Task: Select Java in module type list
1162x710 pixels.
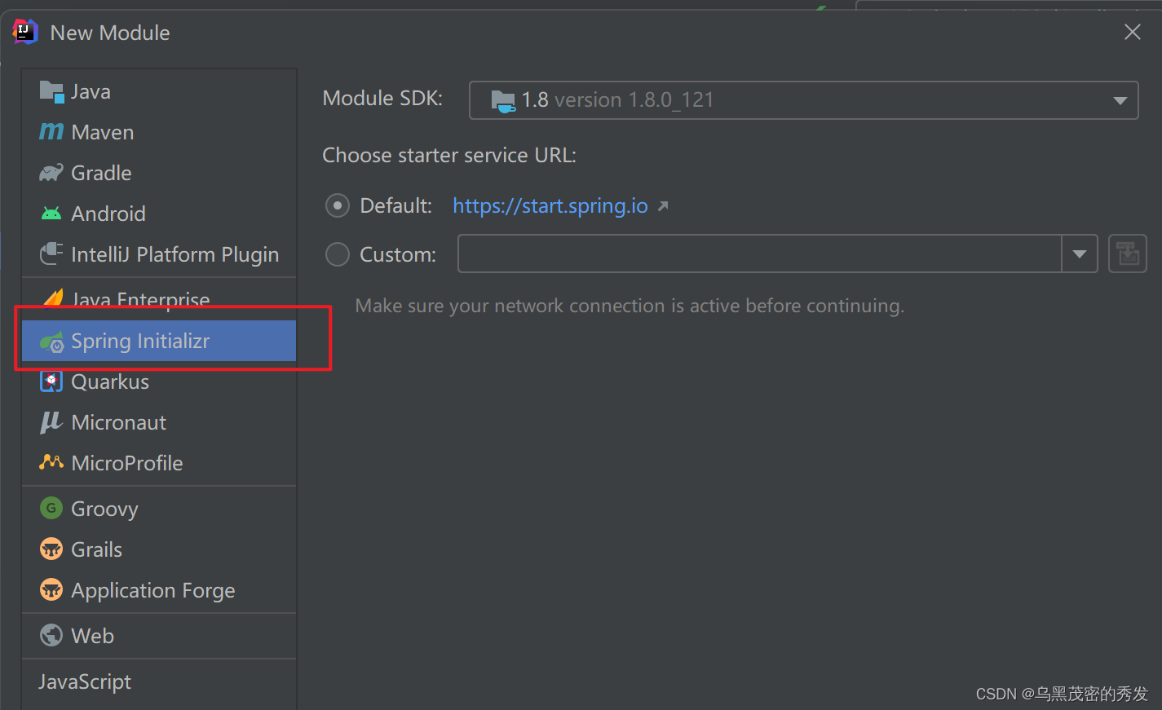Action: point(159,92)
